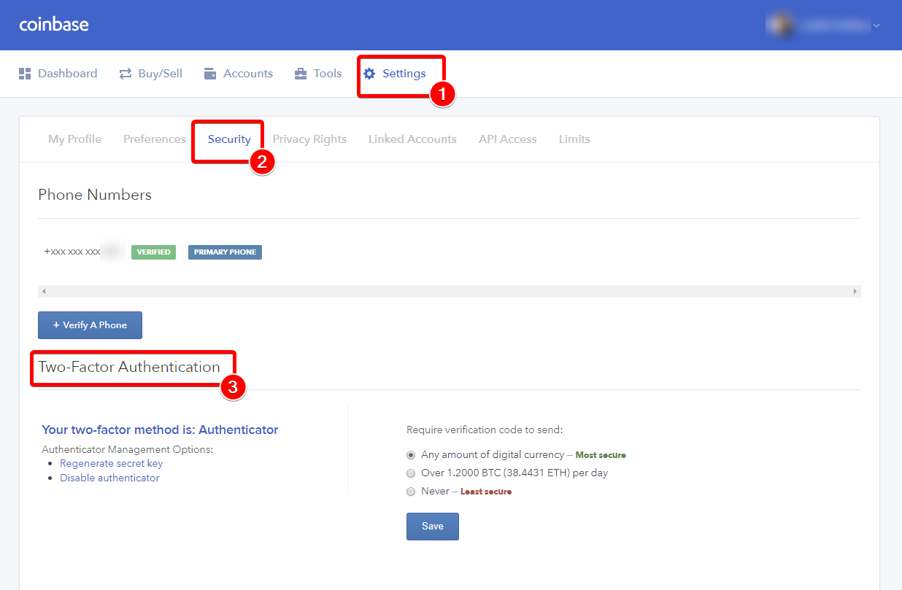
Task: Click the phone list scrollbar left arrow
Action: pyautogui.click(x=44, y=291)
